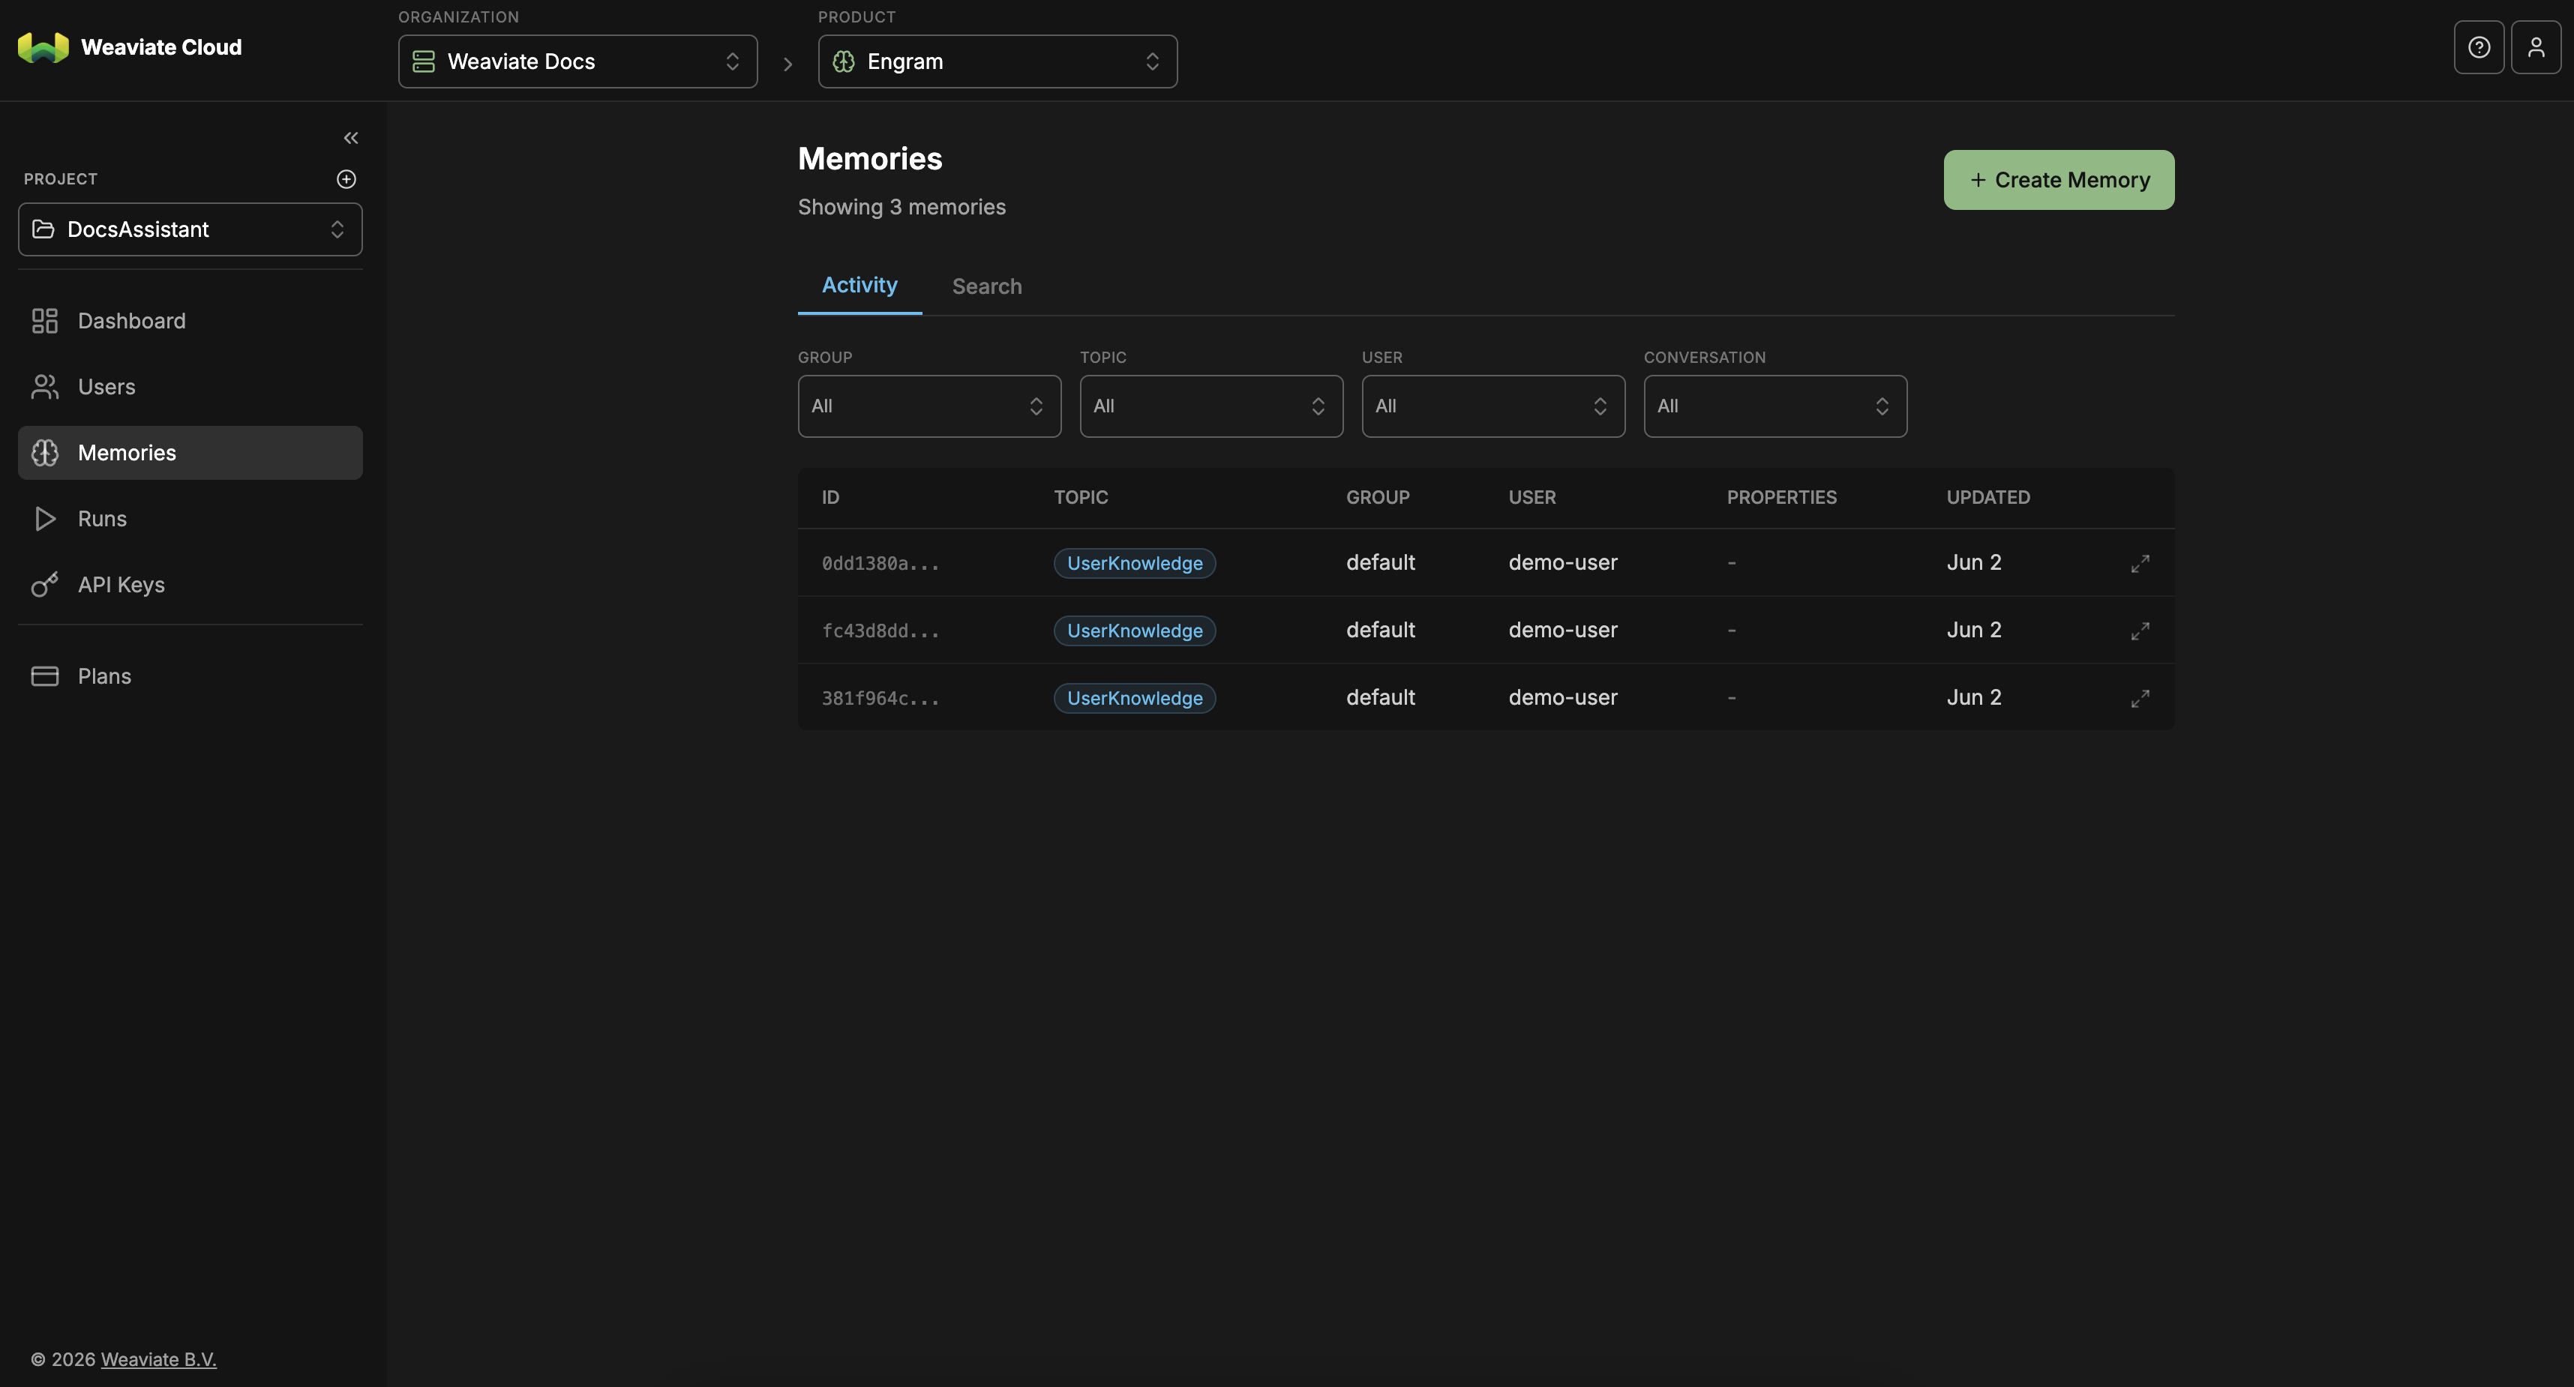Click the GROUP column header

point(1377,497)
